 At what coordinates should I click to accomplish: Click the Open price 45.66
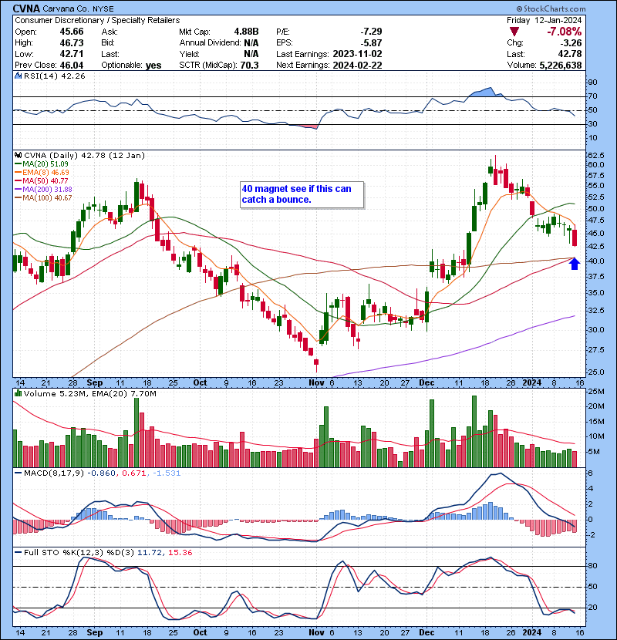pyautogui.click(x=72, y=32)
